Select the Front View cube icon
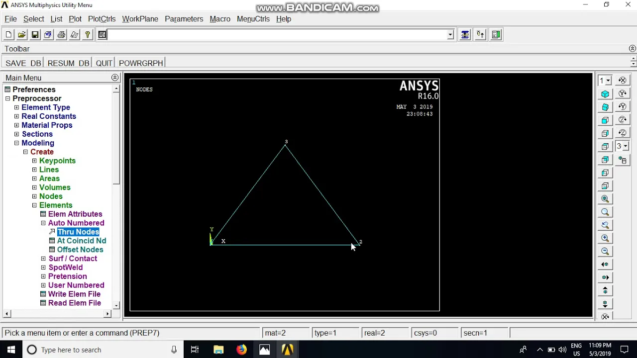 (605, 120)
